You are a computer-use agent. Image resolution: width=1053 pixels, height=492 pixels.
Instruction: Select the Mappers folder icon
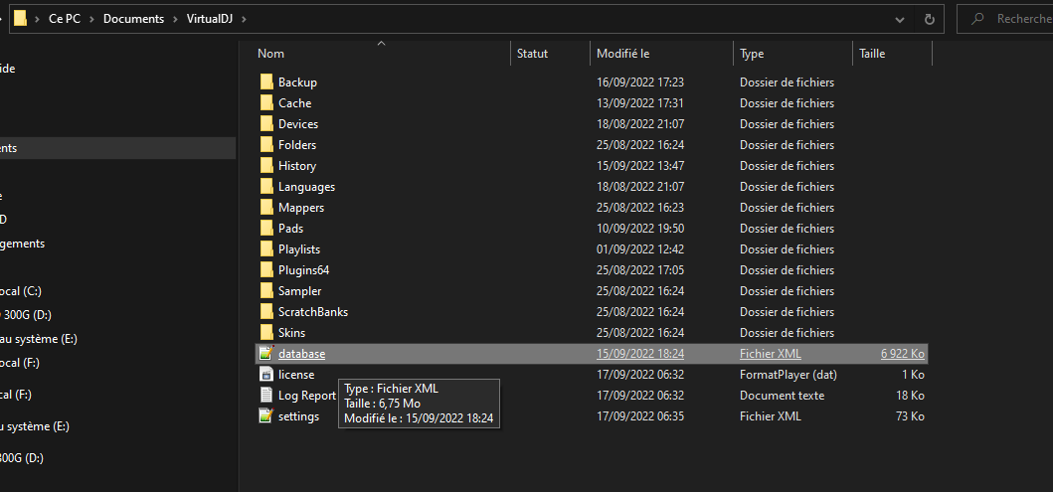(x=266, y=207)
